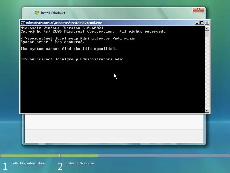Click the command prompt scrollbar thumb

click(x=207, y=34)
